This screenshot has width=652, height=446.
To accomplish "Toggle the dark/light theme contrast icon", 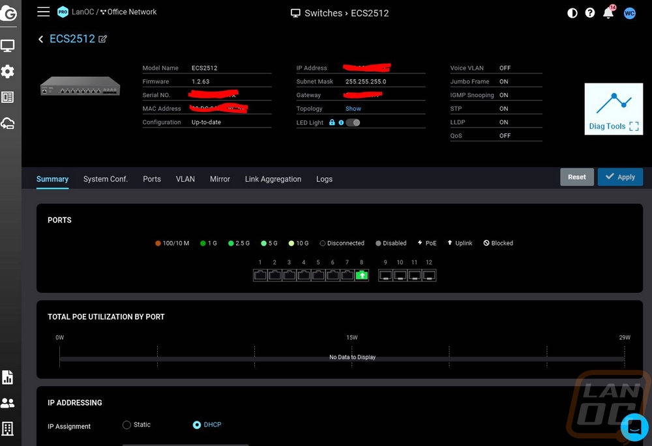I will tap(572, 13).
